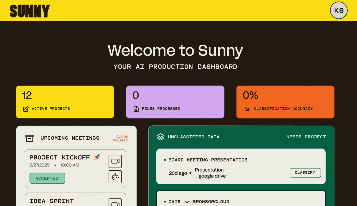Image resolution: width=357 pixels, height=206 pixels.
Task: Click the BOARD MEETING PRESENTATIOB title
Action: coord(208,160)
